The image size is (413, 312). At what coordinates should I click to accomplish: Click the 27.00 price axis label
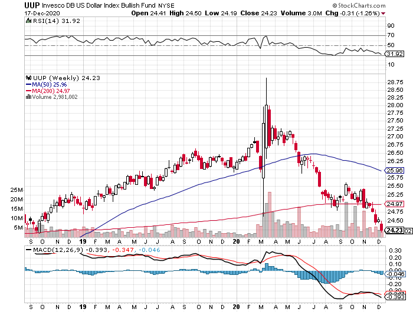[395, 136]
